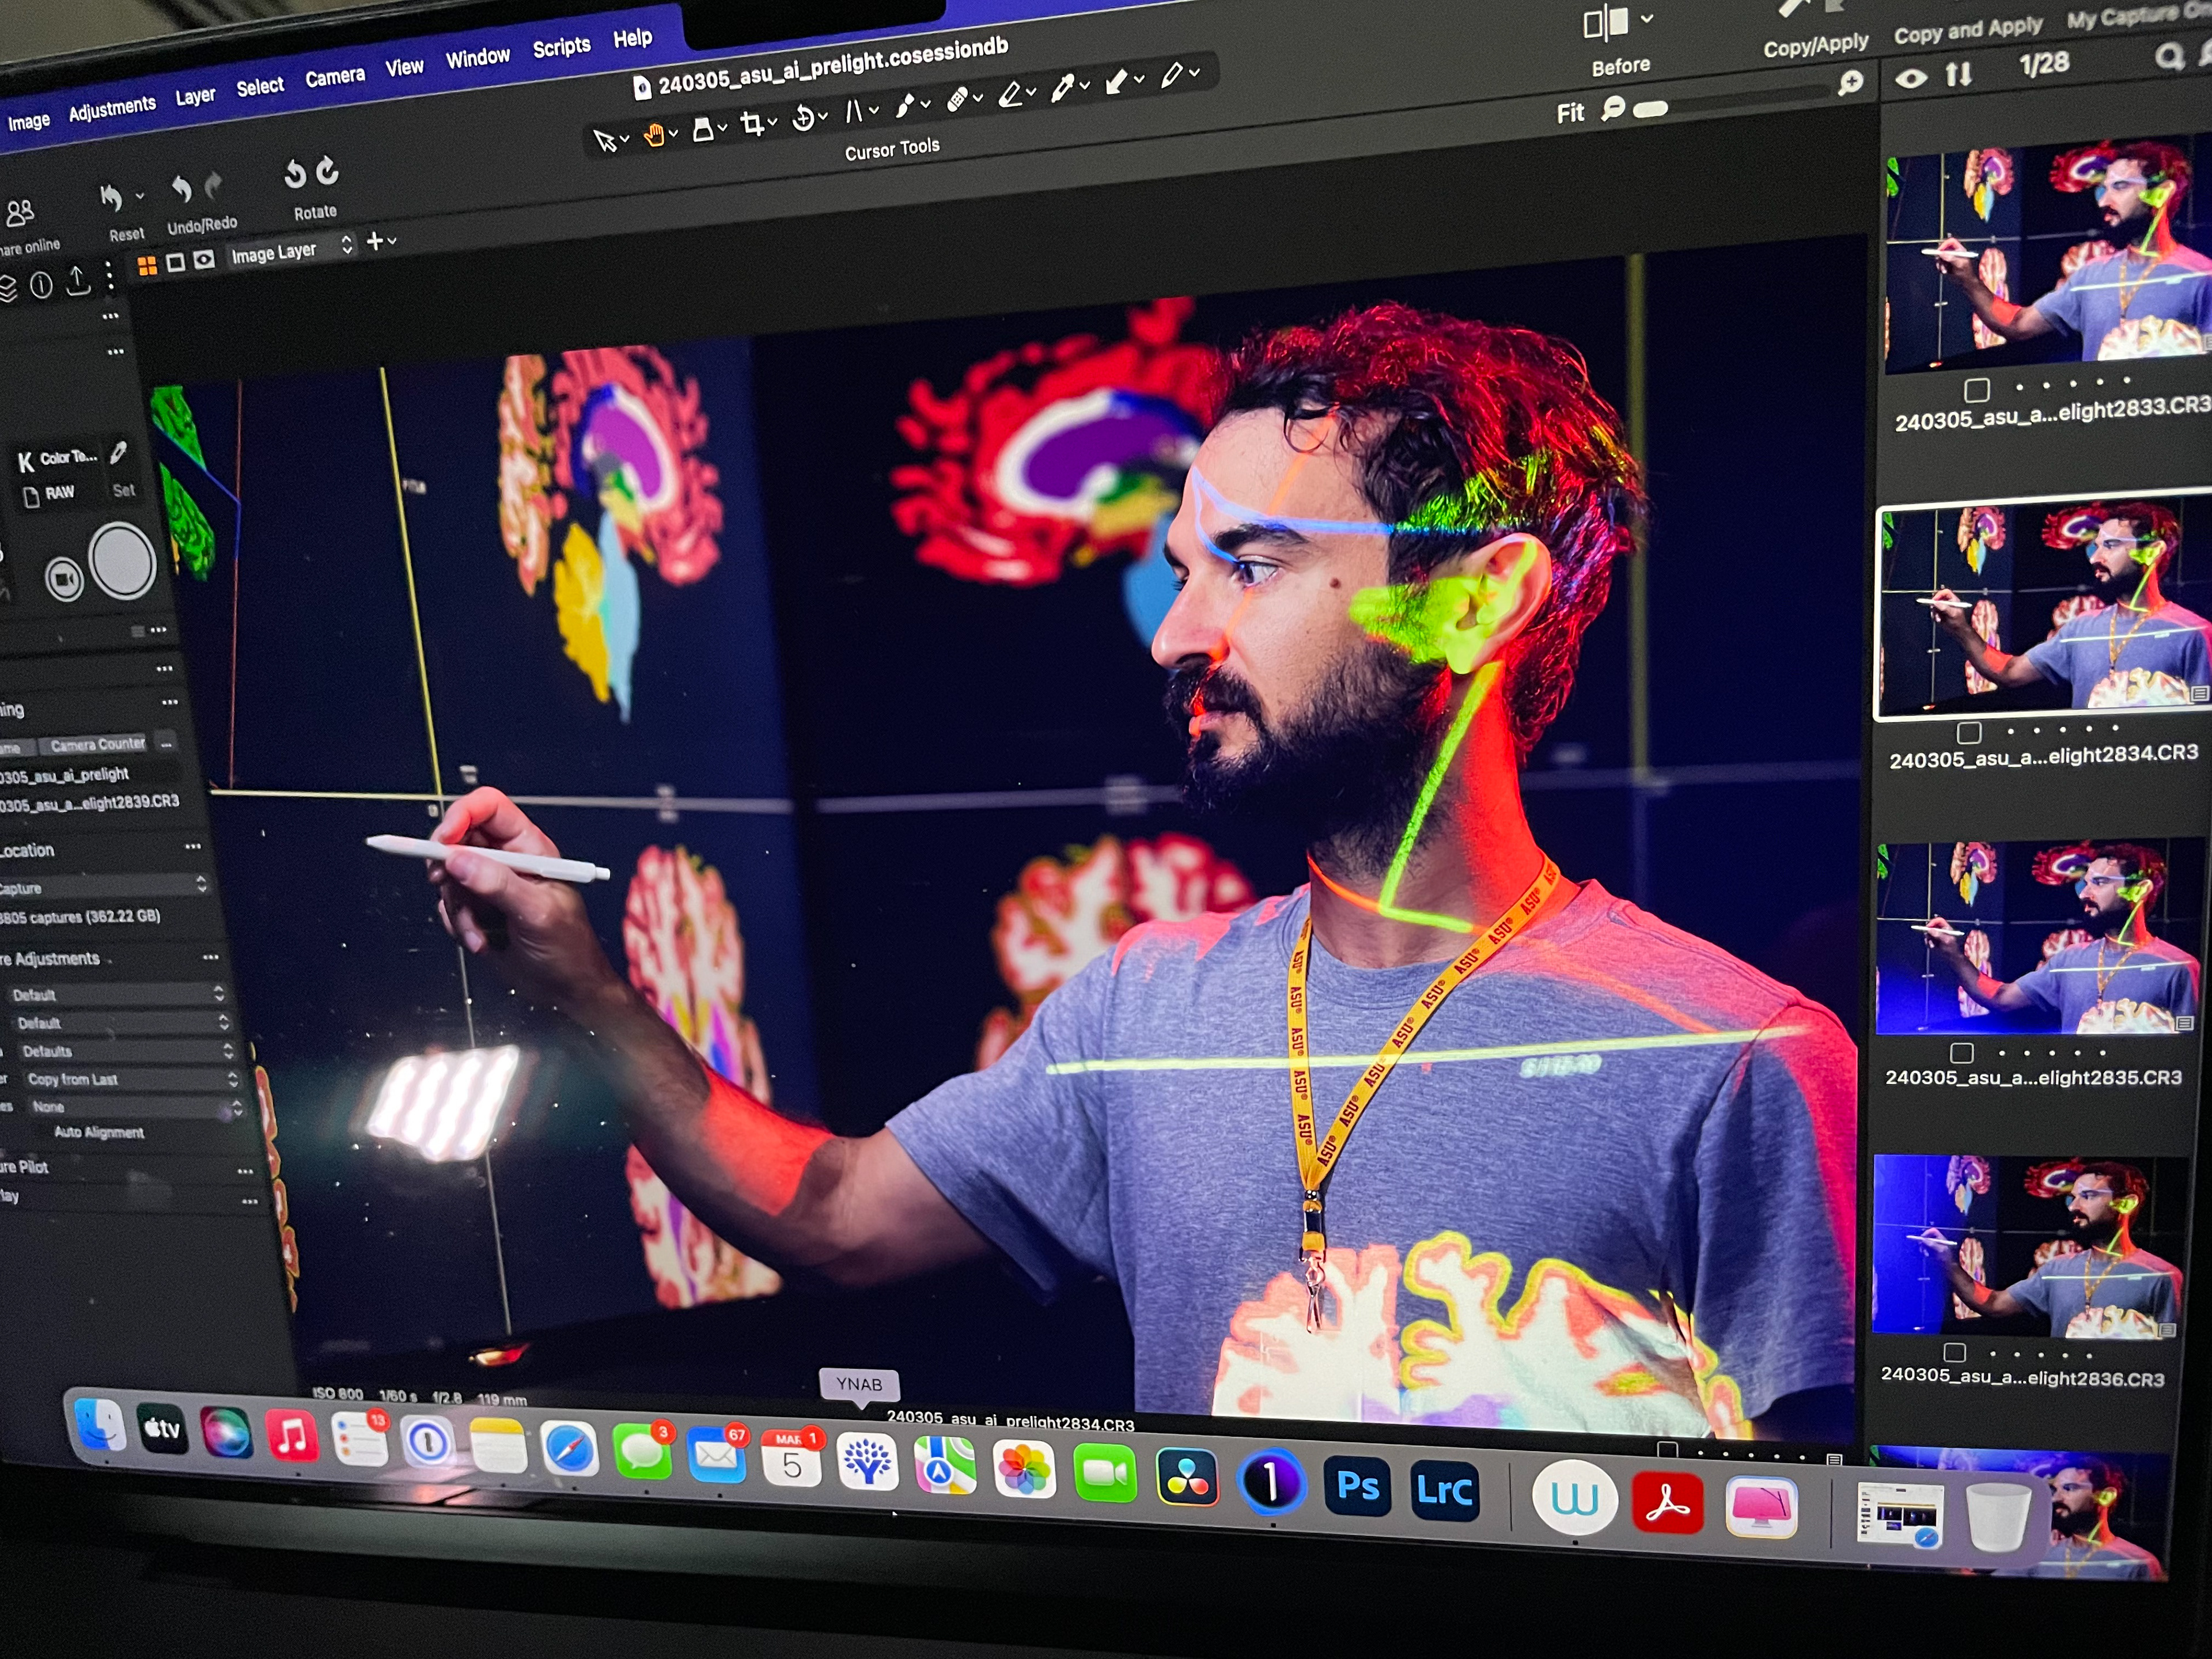
Task: Click the zoom out magnifier icon
Action: pos(1612,108)
